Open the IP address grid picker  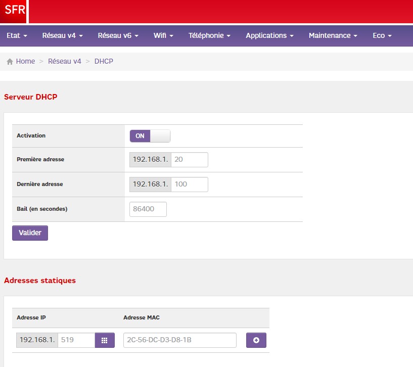point(105,340)
